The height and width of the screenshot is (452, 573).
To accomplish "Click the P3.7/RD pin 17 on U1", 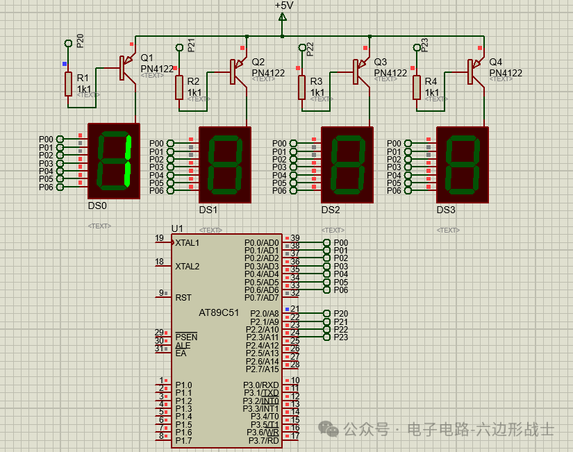I will coord(291,440).
